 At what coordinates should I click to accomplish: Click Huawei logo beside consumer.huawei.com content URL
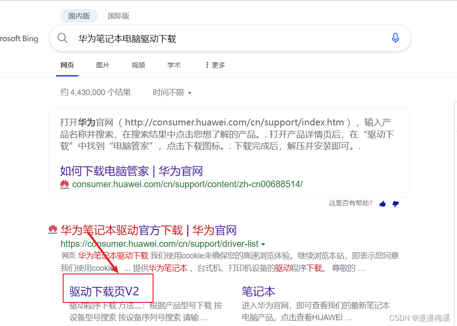pyautogui.click(x=65, y=185)
